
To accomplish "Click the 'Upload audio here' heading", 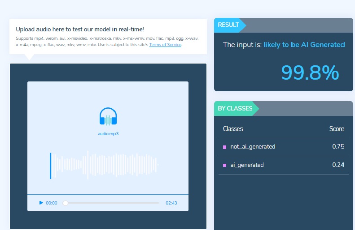I will tap(80, 30).
